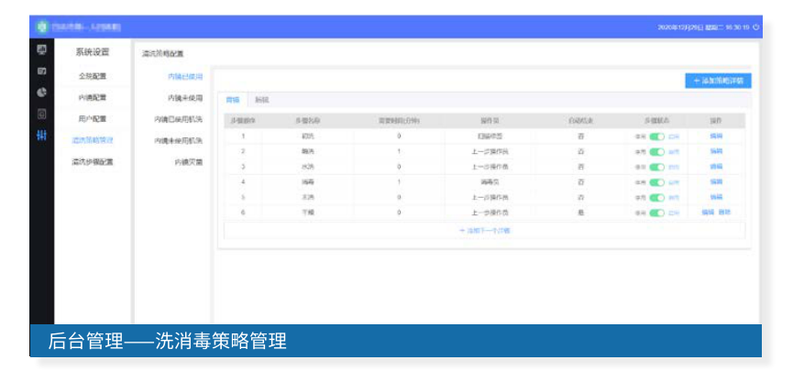The height and width of the screenshot is (371, 793).
Task: Click the required time value in row 2
Action: (x=399, y=152)
